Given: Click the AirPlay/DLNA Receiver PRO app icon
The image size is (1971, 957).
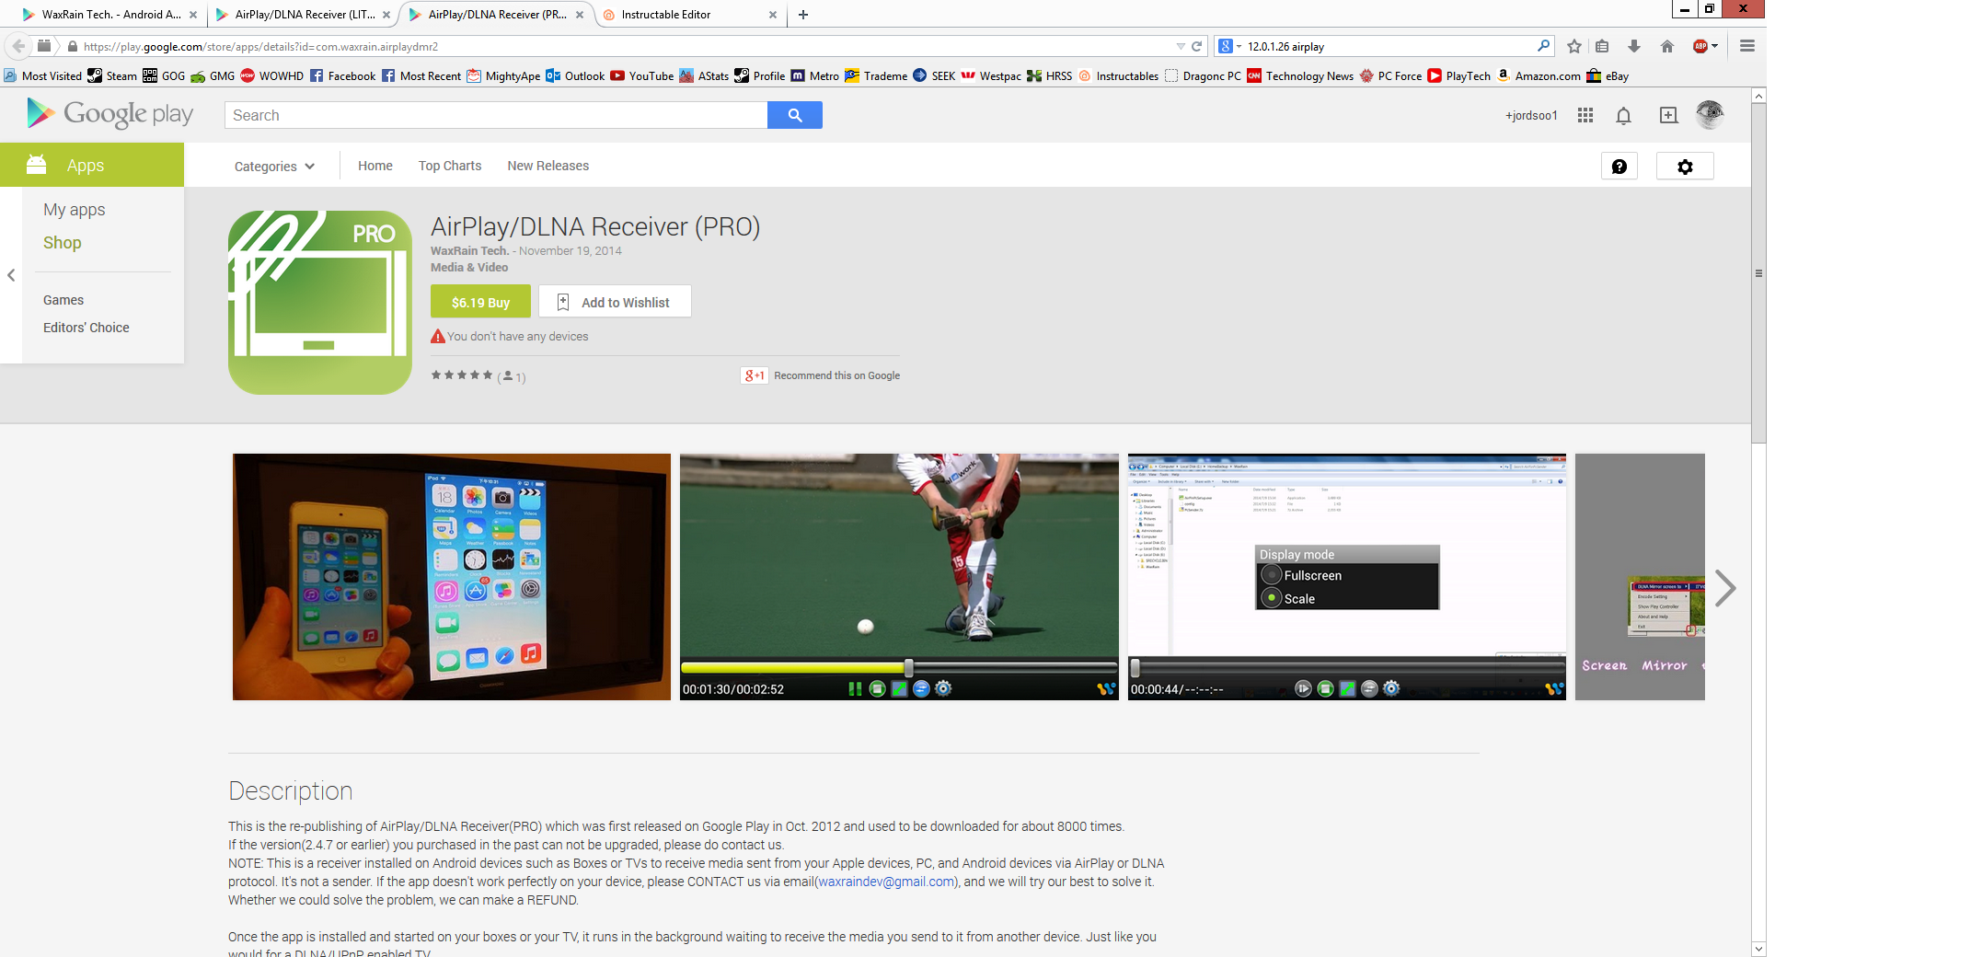Looking at the screenshot, I should (x=320, y=303).
